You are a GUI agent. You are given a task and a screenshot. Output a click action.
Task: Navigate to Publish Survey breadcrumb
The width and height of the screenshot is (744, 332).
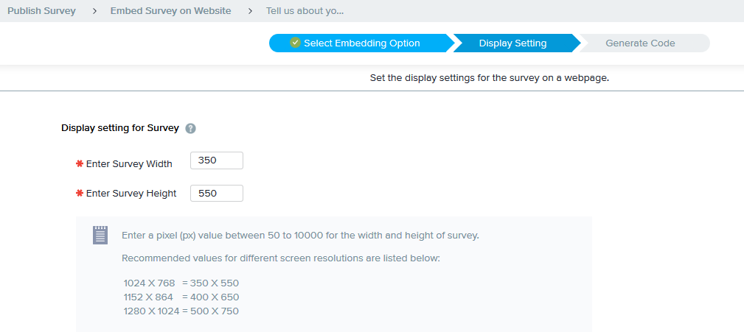(41, 11)
